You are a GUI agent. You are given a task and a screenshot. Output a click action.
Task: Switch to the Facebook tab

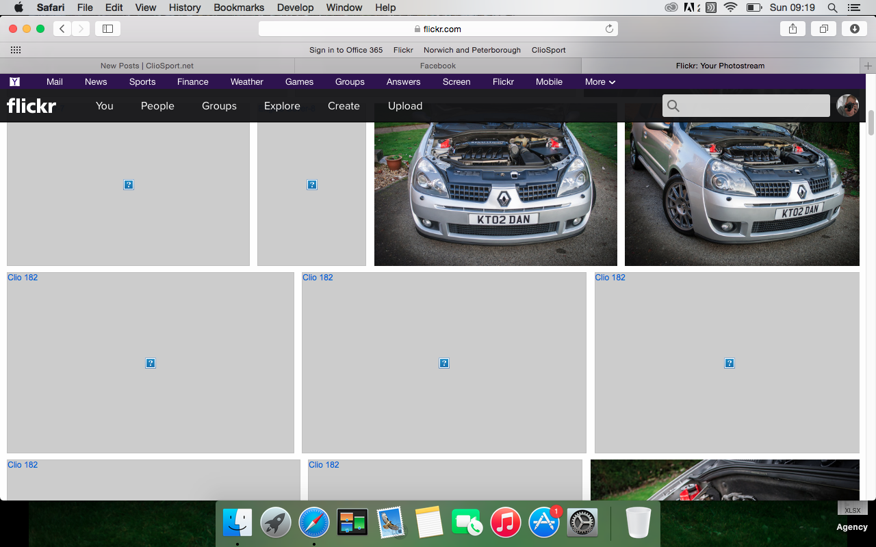coord(437,66)
